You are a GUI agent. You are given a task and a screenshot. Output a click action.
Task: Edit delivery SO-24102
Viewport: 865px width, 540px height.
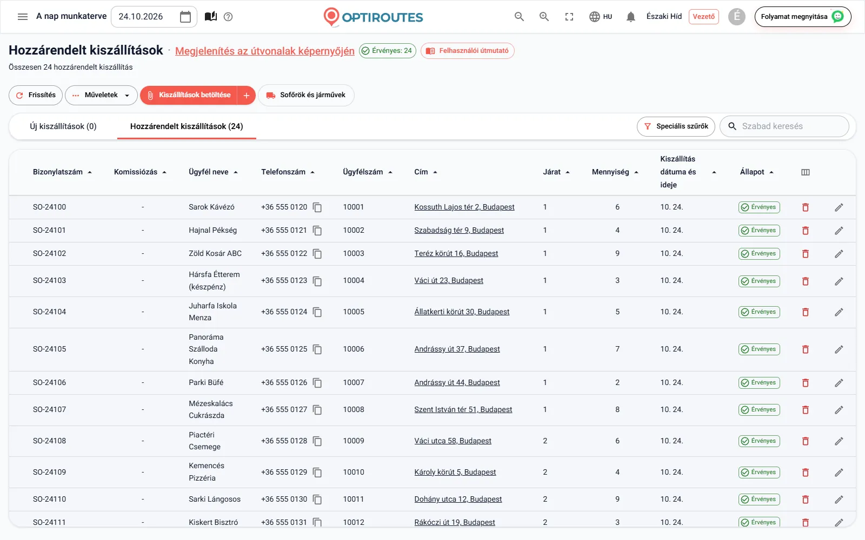839,254
